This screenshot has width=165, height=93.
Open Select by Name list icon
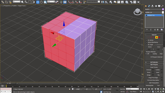(x=26, y=2)
